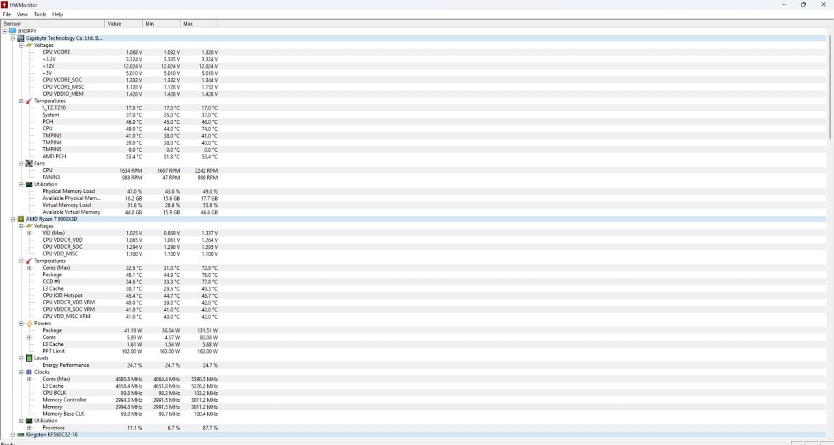Viewport: 834px width, 445px height.
Task: Collapse the Gigabyte Temperatures section
Action: tap(21, 101)
